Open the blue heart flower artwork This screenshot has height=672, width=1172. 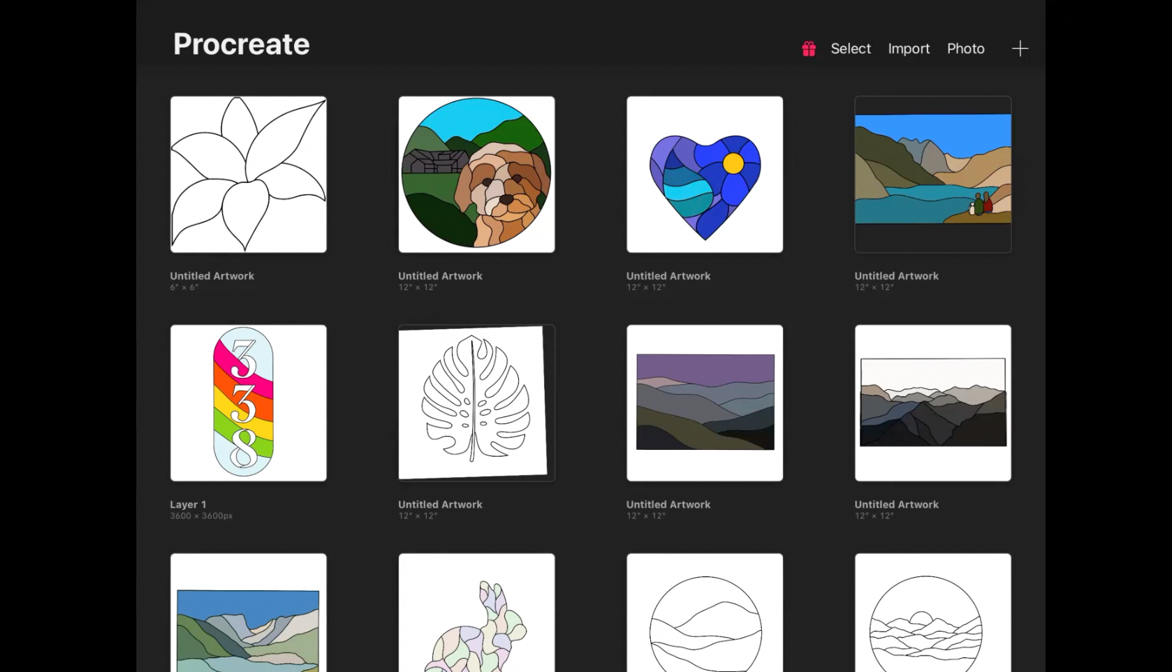tap(705, 175)
